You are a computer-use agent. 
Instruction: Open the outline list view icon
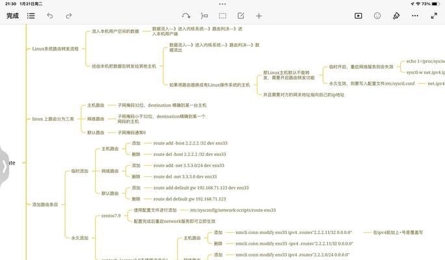coord(31,16)
